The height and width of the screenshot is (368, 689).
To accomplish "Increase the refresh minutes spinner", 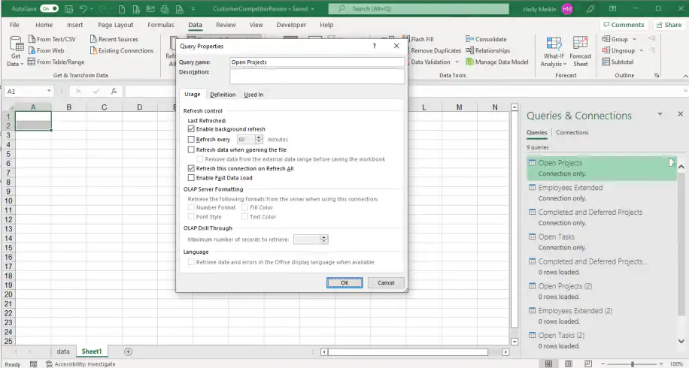I will (259, 137).
